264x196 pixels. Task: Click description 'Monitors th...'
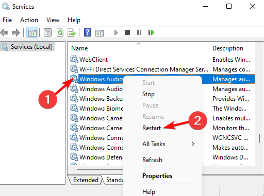(230, 128)
